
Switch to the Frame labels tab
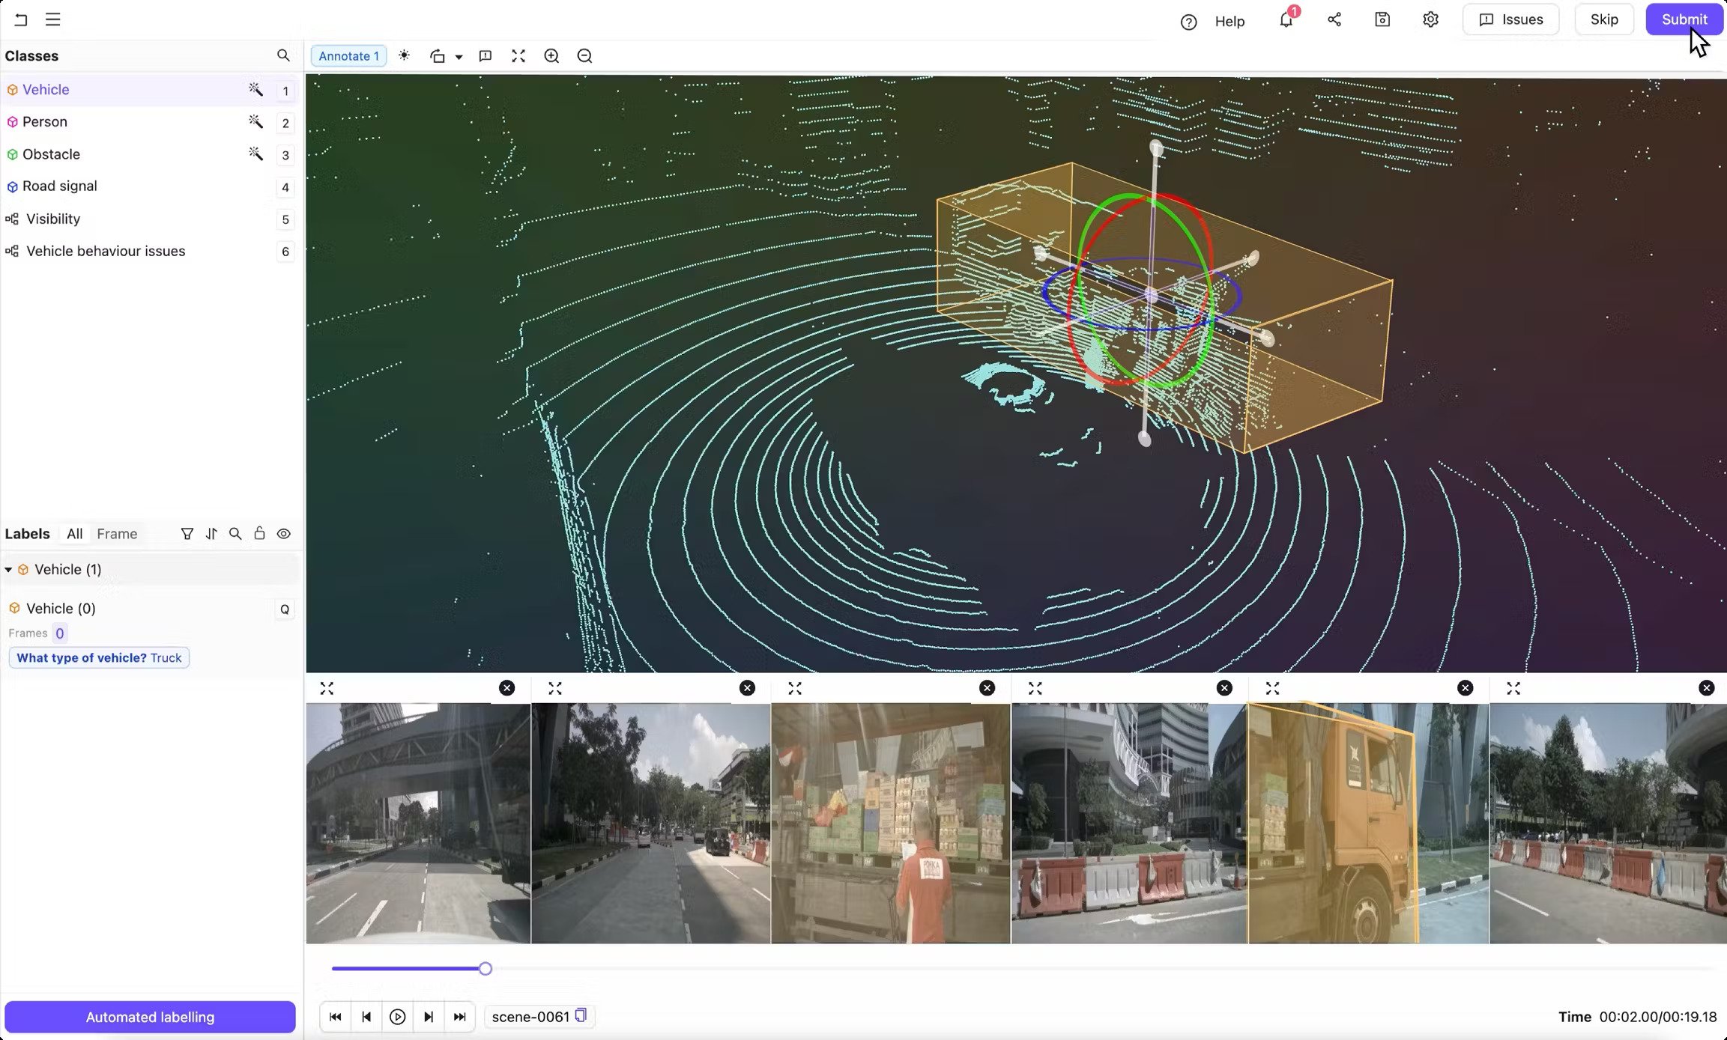[117, 534]
